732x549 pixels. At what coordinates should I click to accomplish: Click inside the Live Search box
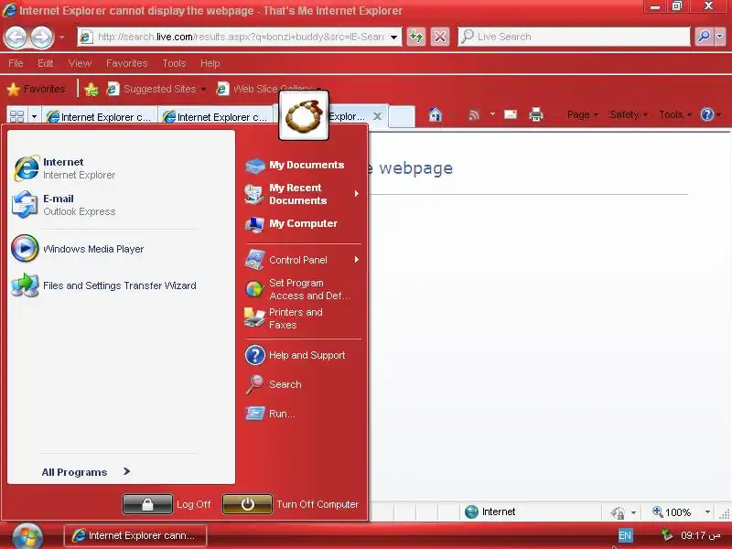coord(575,37)
